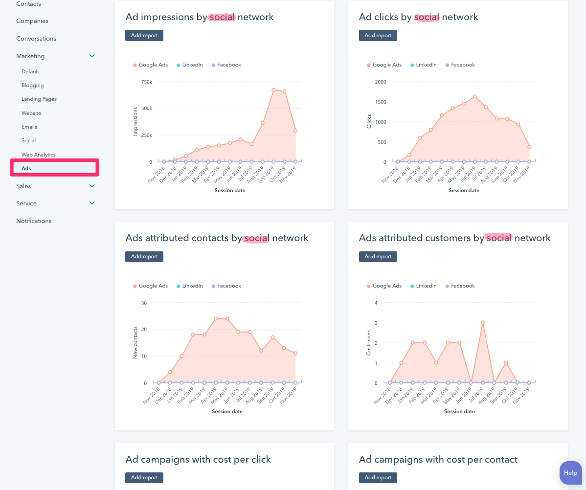
Task: Add report for Ad clicks by social network
Action: tap(378, 35)
